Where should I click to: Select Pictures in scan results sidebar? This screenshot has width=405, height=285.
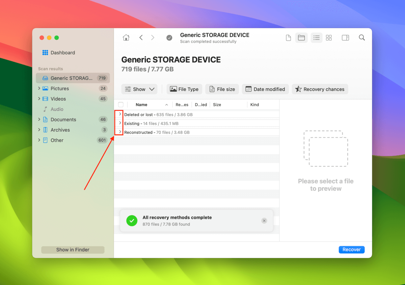[x=60, y=88]
